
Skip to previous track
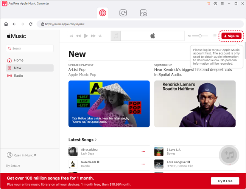78,36
